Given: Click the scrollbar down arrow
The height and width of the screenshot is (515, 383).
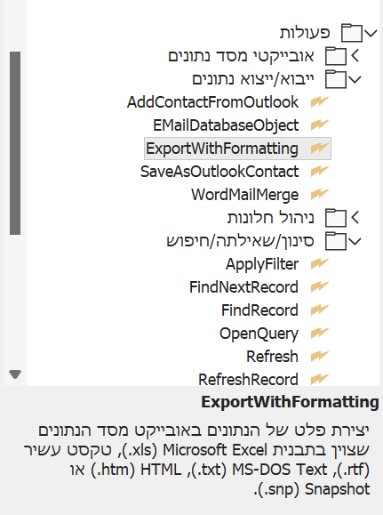Looking at the screenshot, I should [x=15, y=374].
